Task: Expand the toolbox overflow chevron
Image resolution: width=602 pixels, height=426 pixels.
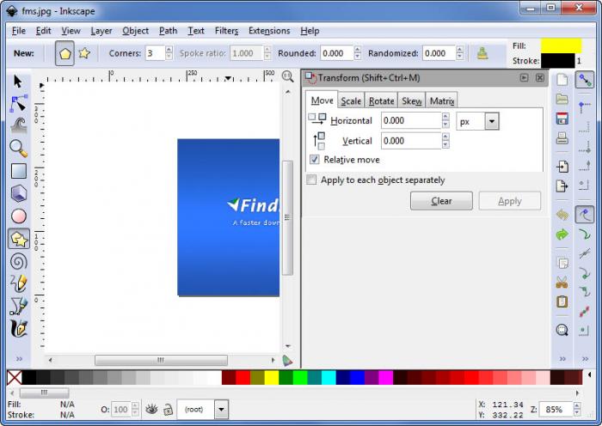Action: (19, 359)
